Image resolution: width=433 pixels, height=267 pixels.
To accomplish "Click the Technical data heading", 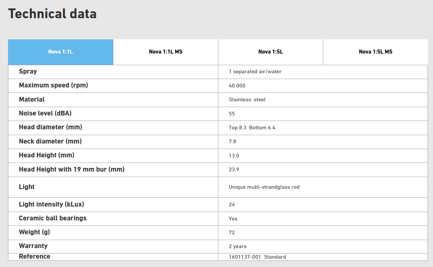I will tap(52, 13).
